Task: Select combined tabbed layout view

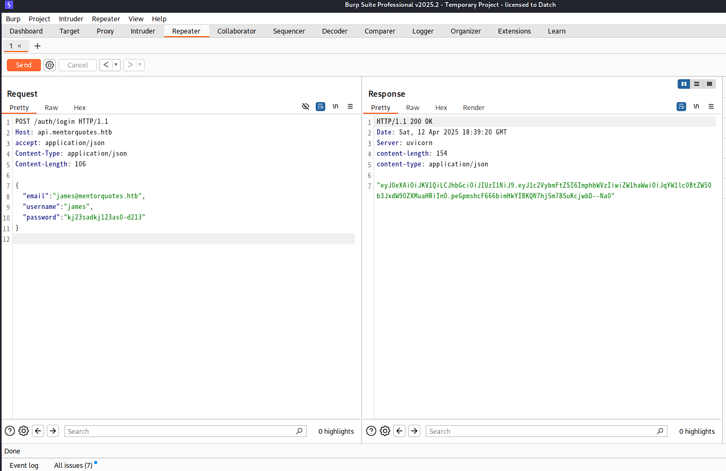Action: (x=710, y=84)
